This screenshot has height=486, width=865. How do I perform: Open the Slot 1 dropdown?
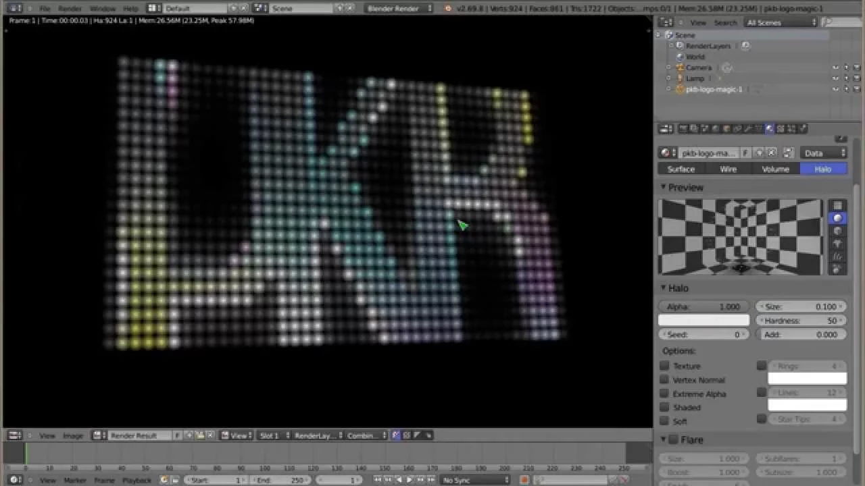coord(274,435)
